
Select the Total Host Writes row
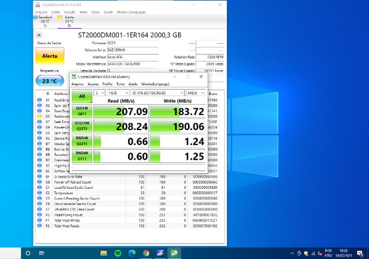(x=127, y=220)
